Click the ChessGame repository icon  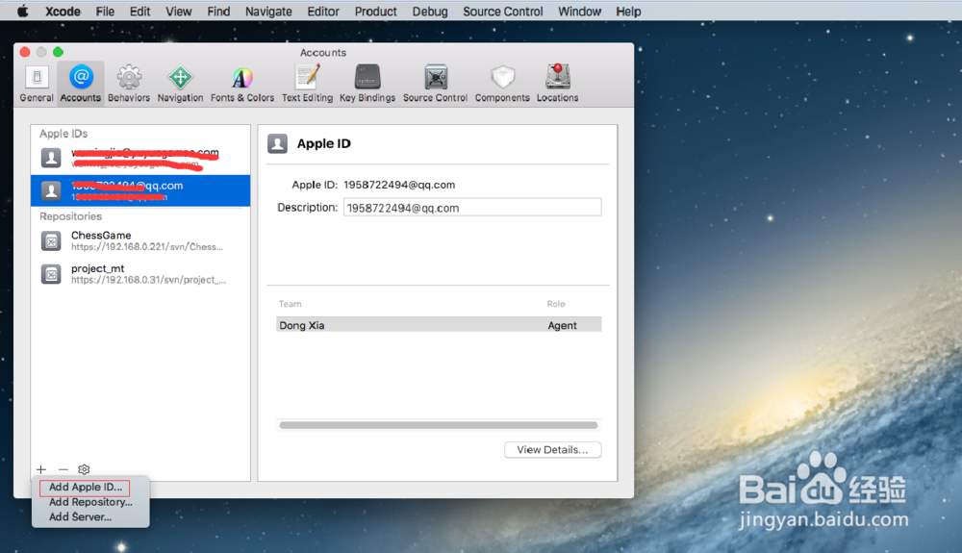(x=51, y=241)
